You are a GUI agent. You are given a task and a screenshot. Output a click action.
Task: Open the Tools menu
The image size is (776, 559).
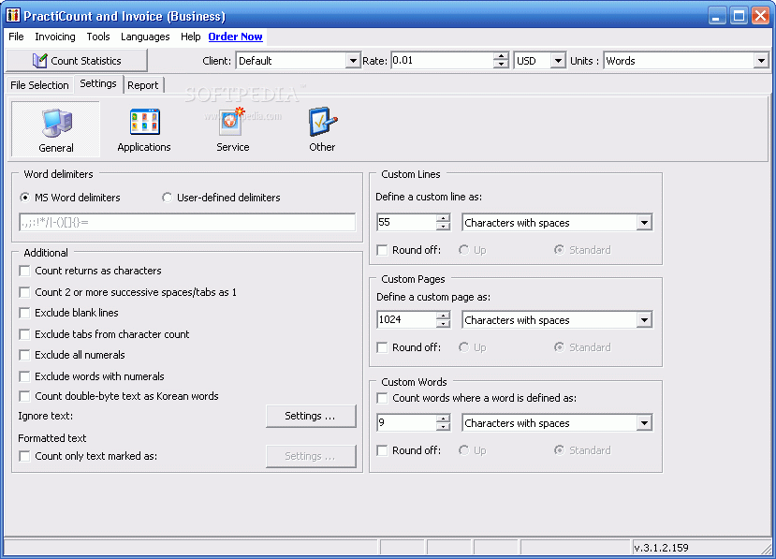coord(98,37)
